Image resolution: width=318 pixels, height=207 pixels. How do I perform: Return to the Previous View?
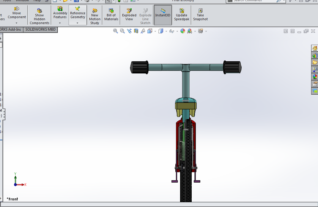(x=129, y=31)
